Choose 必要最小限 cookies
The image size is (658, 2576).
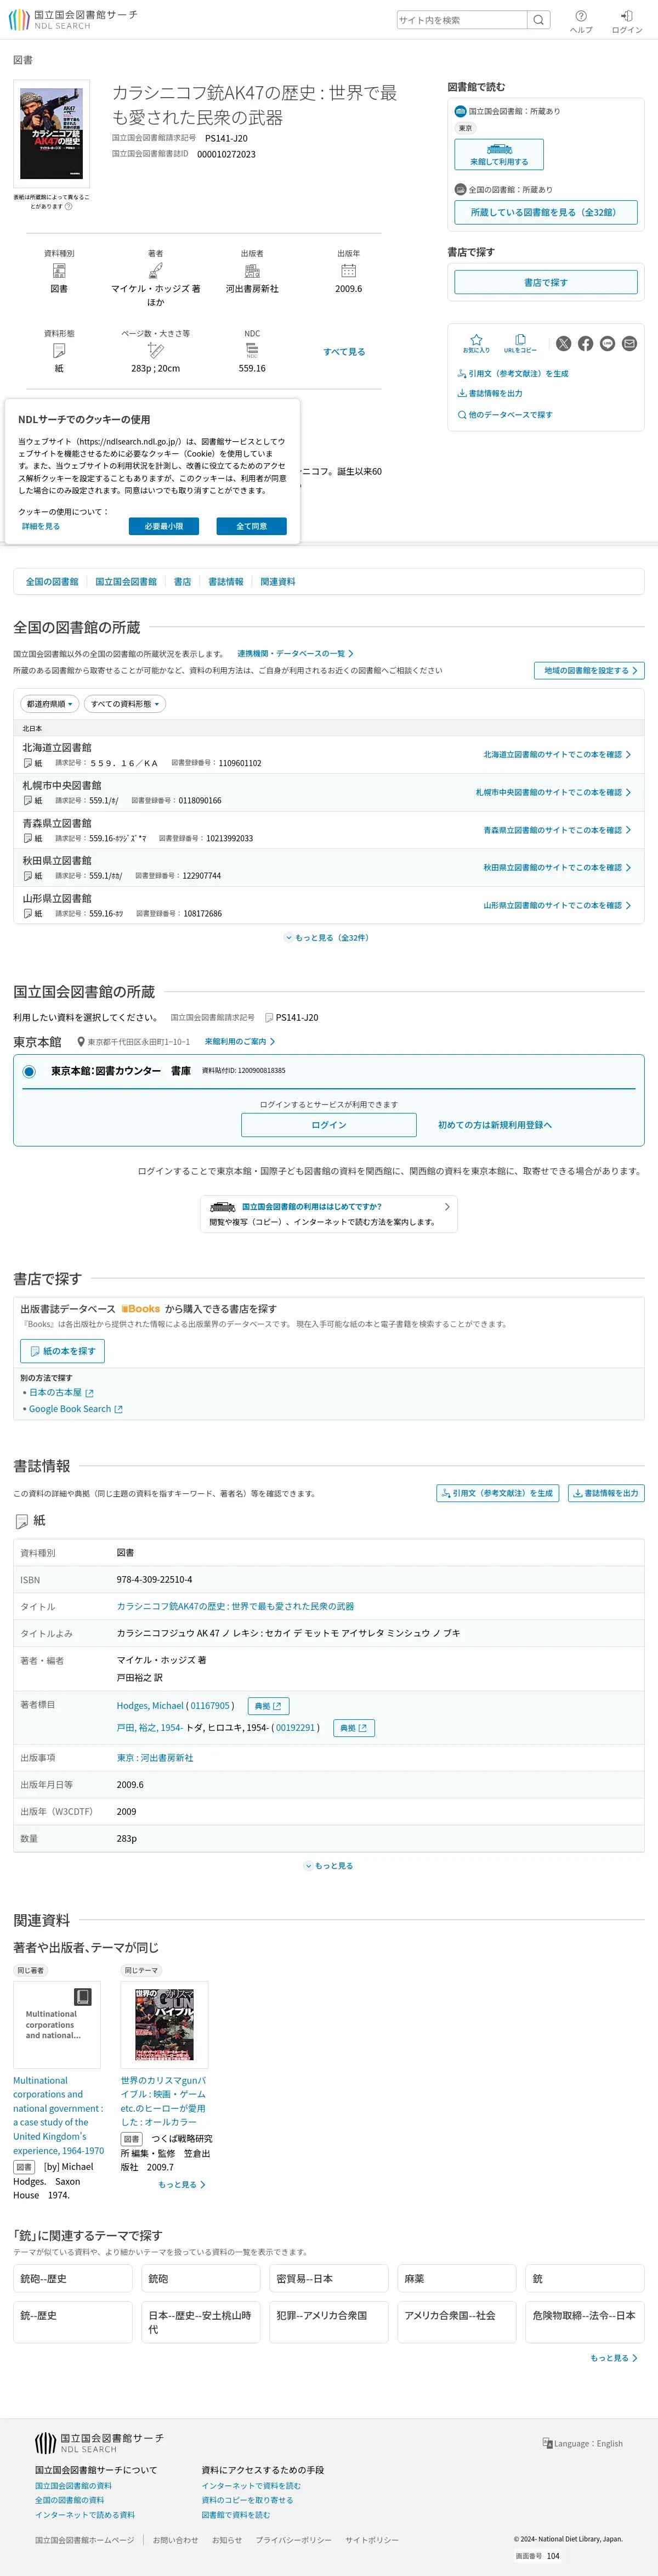pyautogui.click(x=164, y=526)
